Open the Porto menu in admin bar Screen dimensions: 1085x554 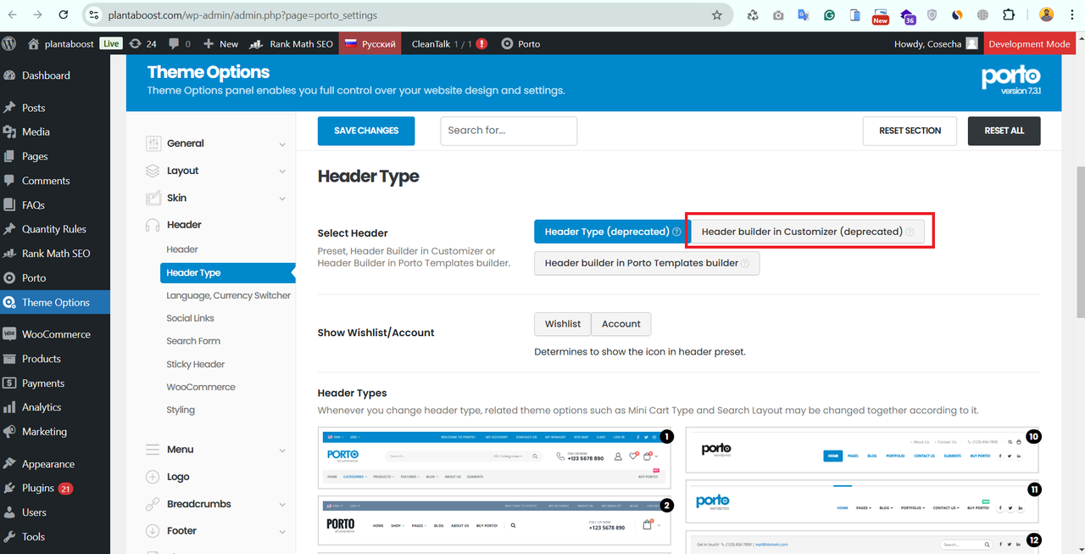tap(520, 43)
